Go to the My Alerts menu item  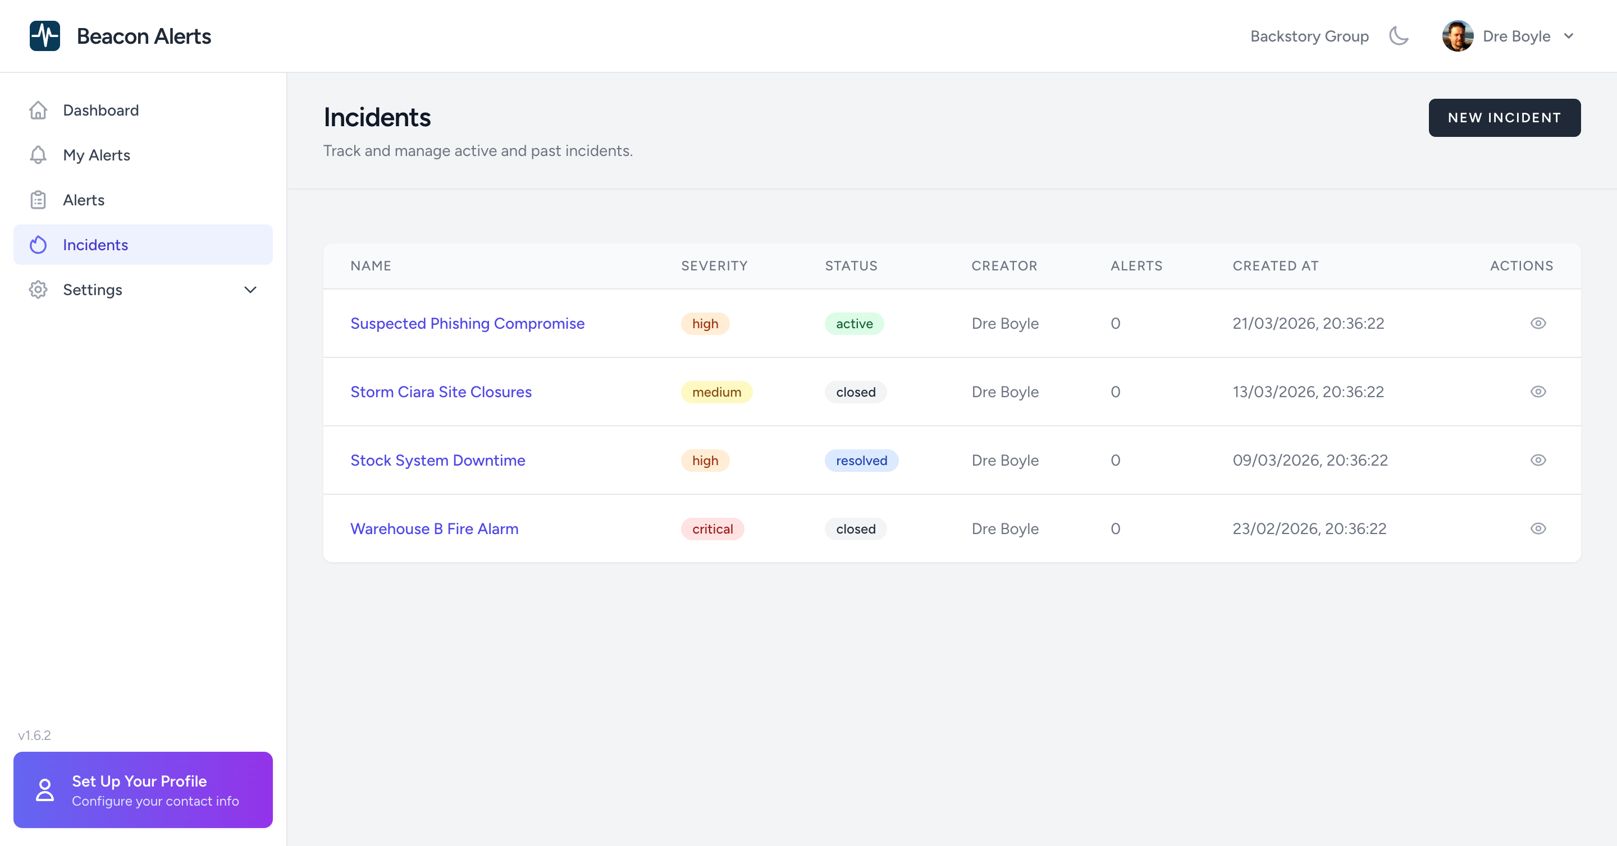tap(97, 155)
